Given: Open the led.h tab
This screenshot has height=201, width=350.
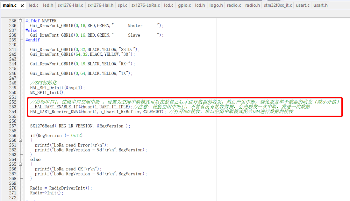Looking at the screenshot, I should point(48,5).
